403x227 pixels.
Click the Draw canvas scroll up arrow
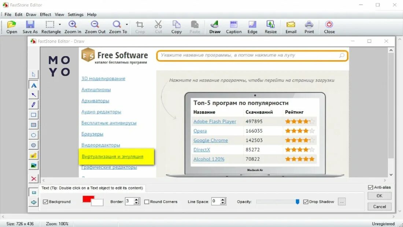click(391, 51)
